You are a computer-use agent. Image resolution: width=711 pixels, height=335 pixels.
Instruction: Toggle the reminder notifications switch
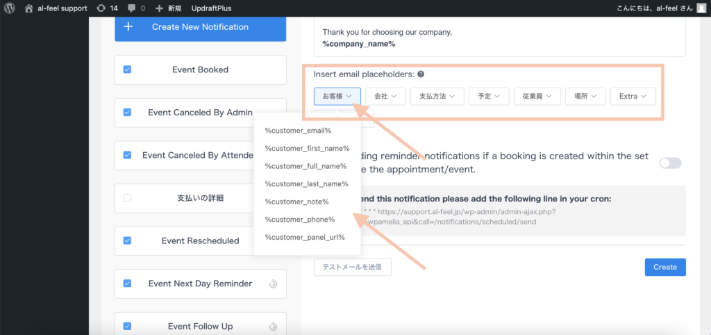(670, 163)
